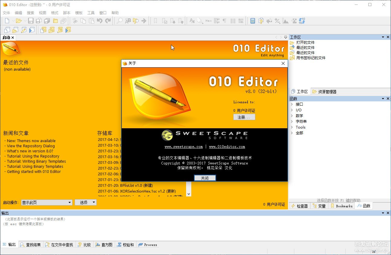Switch to the Process output tab
Viewport: 391px width, 255px height.
click(x=147, y=245)
